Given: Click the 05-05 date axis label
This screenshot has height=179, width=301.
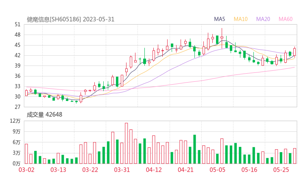Looking at the screenshot, I should pyautogui.click(x=218, y=170).
